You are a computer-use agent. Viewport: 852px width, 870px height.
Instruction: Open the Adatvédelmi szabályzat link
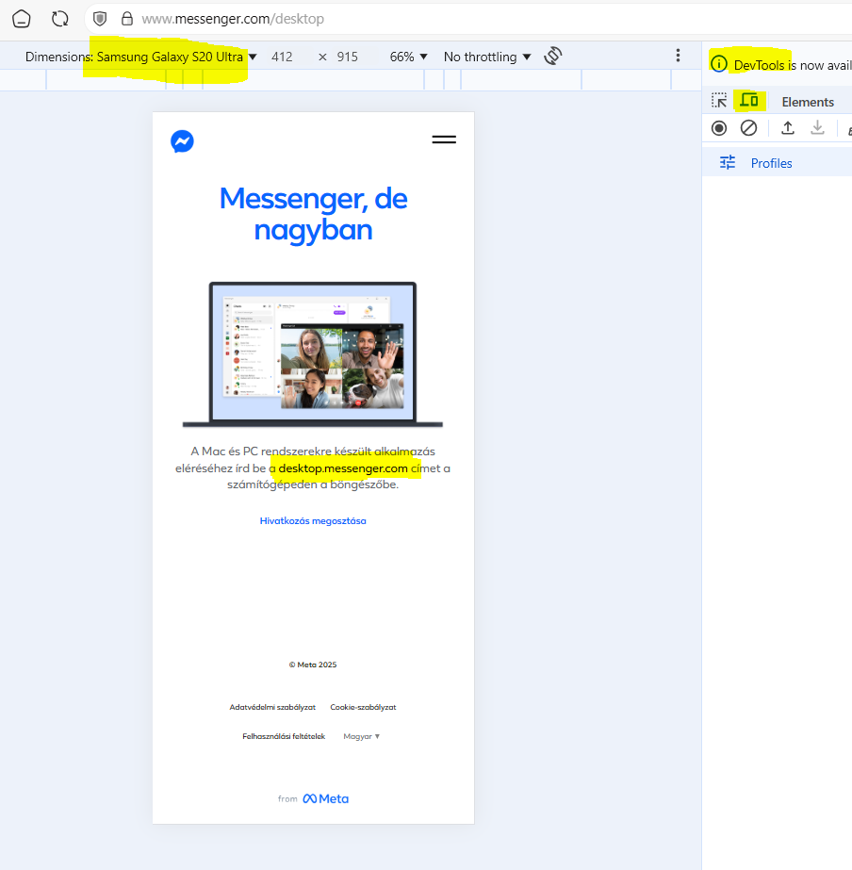pyautogui.click(x=272, y=707)
